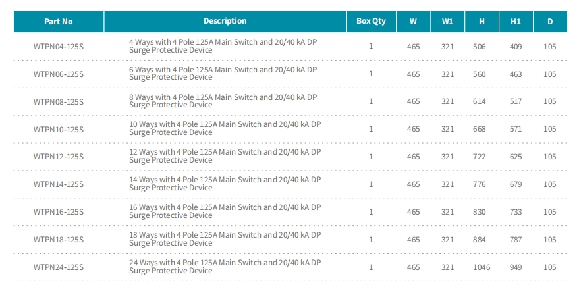Click part number WTPN04-125S
The height and width of the screenshot is (295, 581).
[x=59, y=47]
